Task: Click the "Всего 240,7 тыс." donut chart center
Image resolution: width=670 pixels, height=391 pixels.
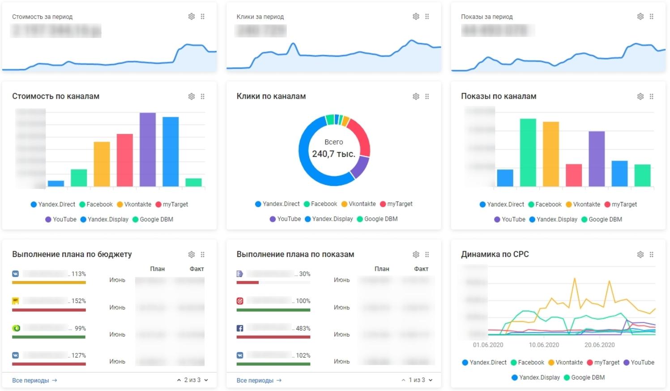Action: (334, 150)
